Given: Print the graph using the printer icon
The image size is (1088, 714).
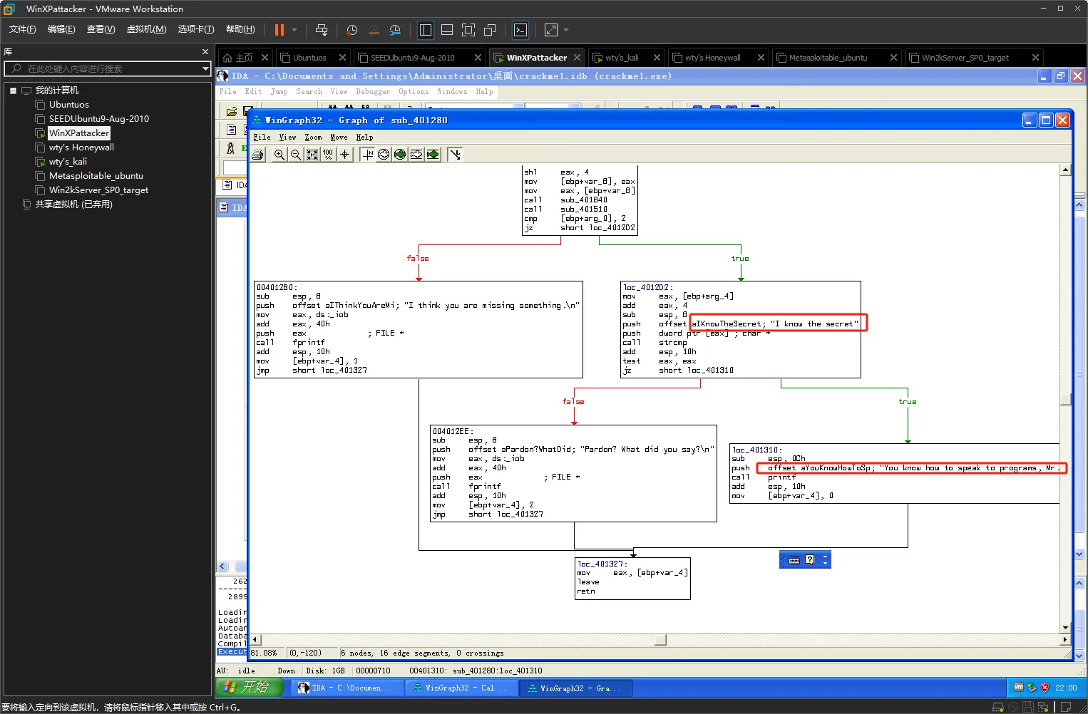Looking at the screenshot, I should pos(258,155).
